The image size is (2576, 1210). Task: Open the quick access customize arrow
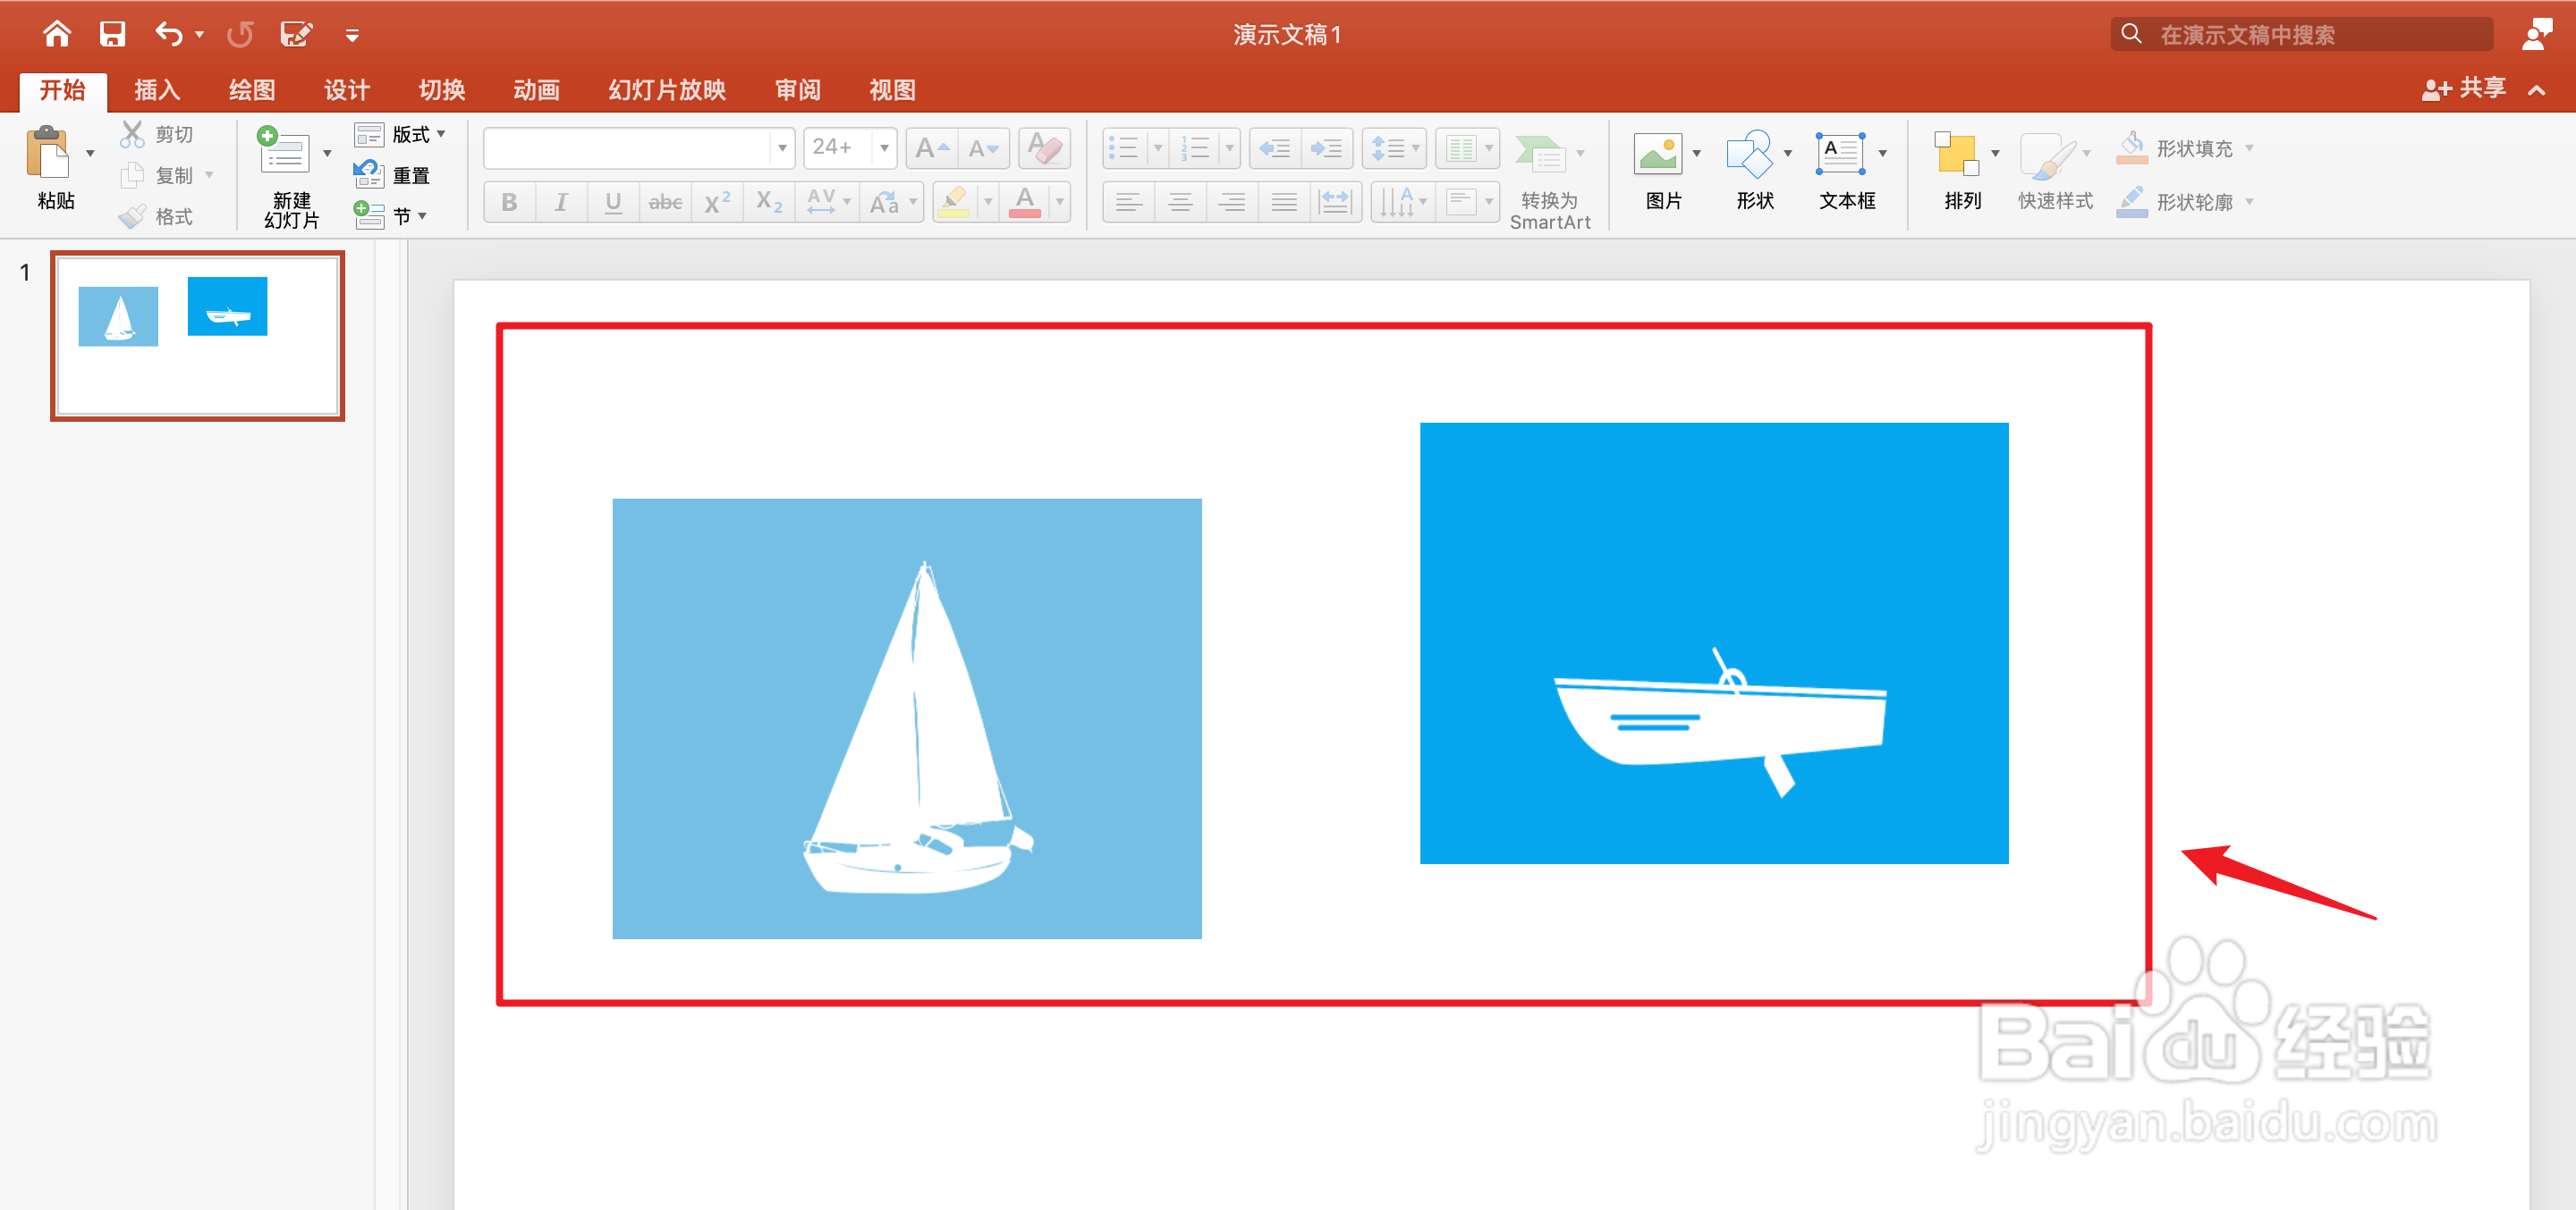click(352, 36)
